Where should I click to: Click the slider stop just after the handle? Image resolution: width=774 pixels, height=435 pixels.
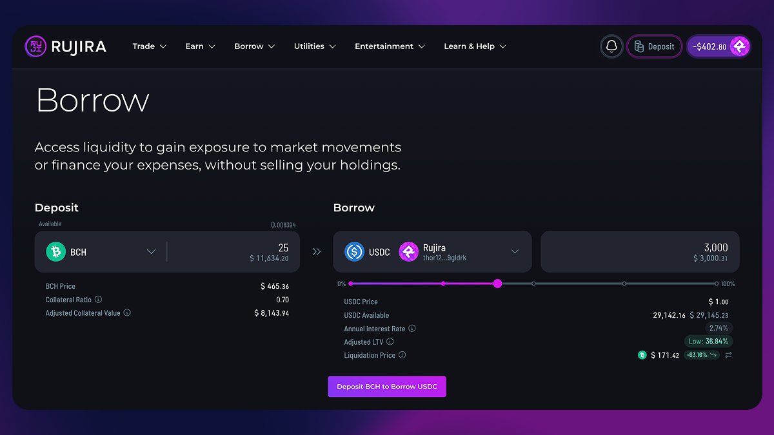coord(533,284)
